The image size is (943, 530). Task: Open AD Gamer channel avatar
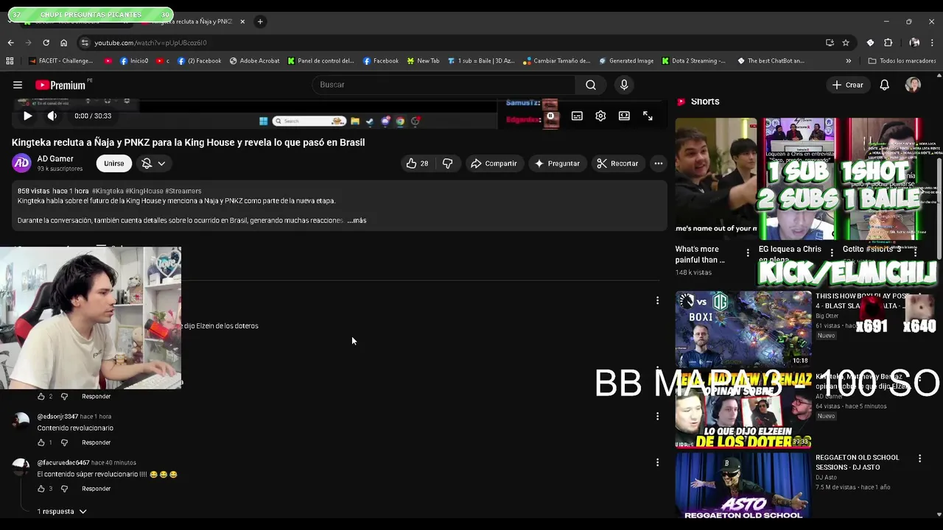point(21,163)
